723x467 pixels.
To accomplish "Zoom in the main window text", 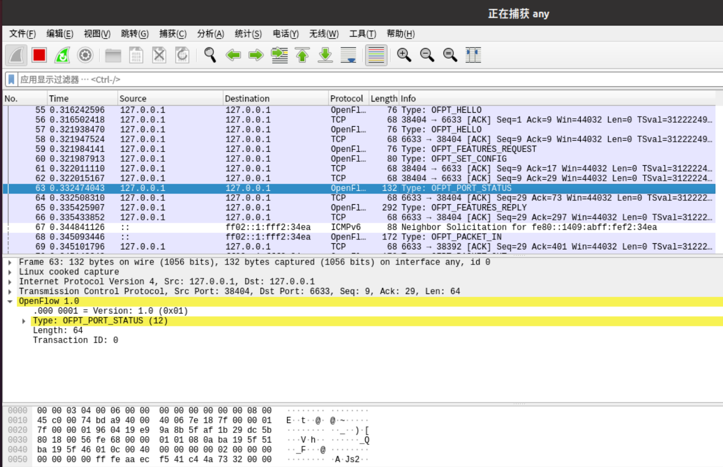I will 404,55.
